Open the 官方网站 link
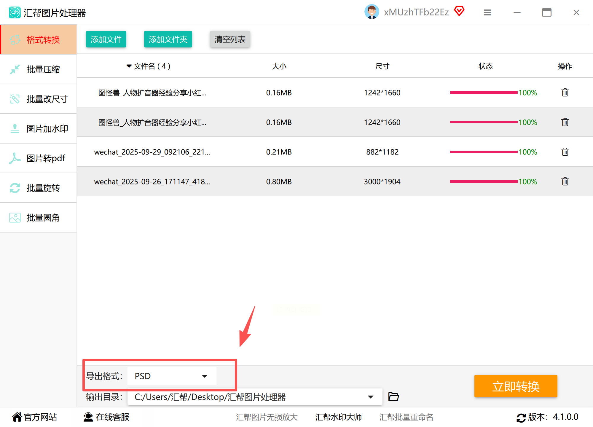Screen dimensions: 593x427 pyautogui.click(x=35, y=417)
